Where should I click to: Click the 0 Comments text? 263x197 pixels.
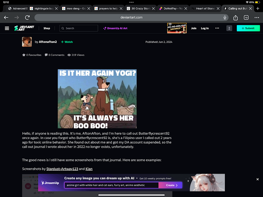coord(56,55)
